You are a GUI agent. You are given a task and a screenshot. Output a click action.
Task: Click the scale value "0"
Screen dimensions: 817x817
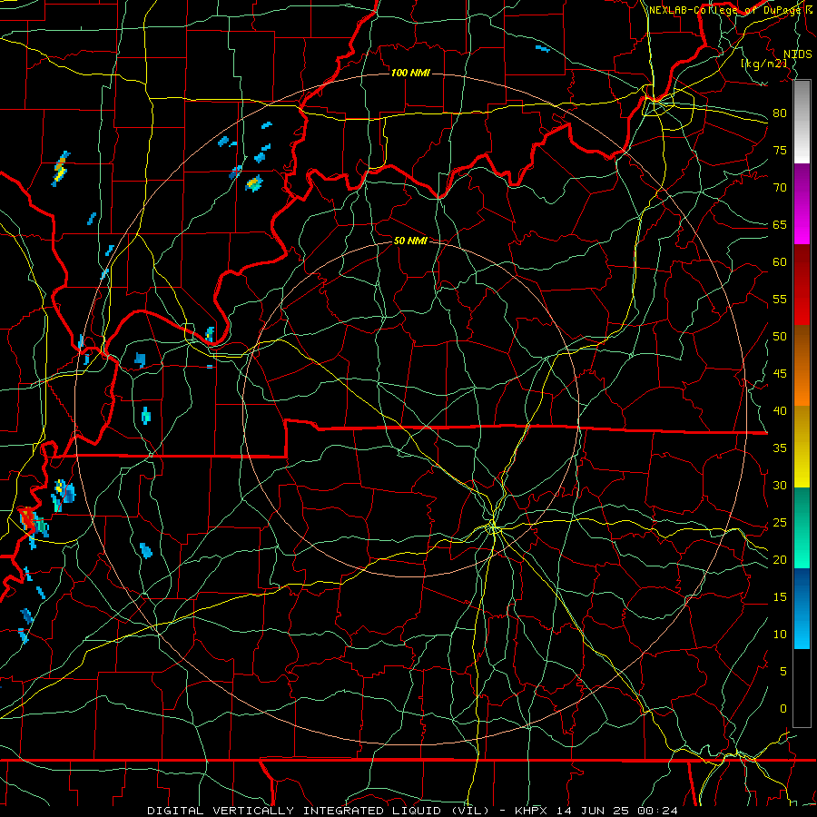tap(783, 709)
